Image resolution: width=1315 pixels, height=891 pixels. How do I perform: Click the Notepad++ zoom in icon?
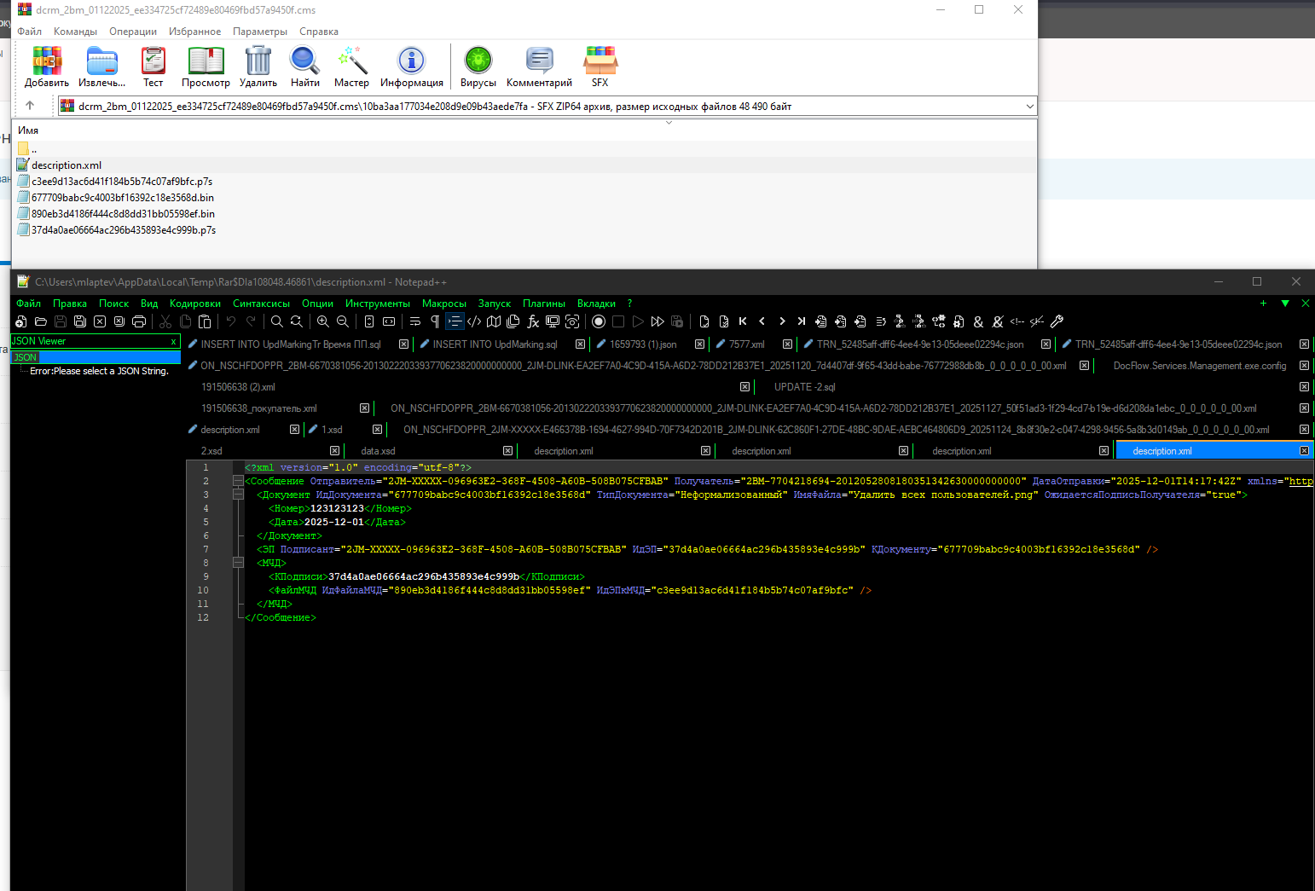322,321
